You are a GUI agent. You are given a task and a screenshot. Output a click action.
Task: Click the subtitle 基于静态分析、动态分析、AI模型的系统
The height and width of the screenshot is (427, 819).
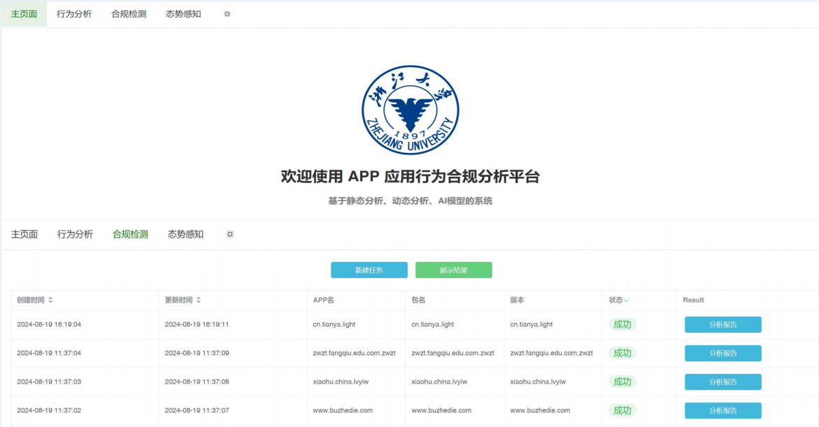(411, 201)
